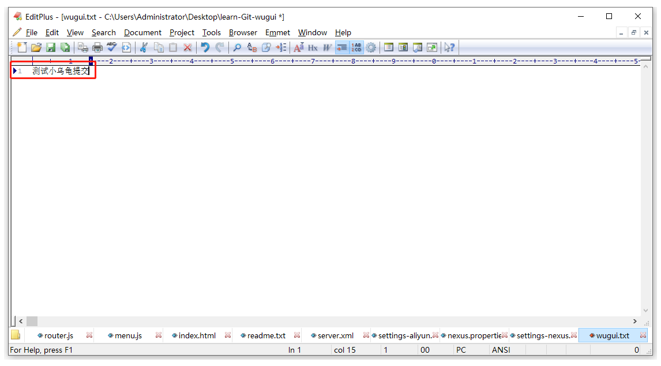Click the Context Help pointer icon
The height and width of the screenshot is (366, 661).
click(449, 47)
